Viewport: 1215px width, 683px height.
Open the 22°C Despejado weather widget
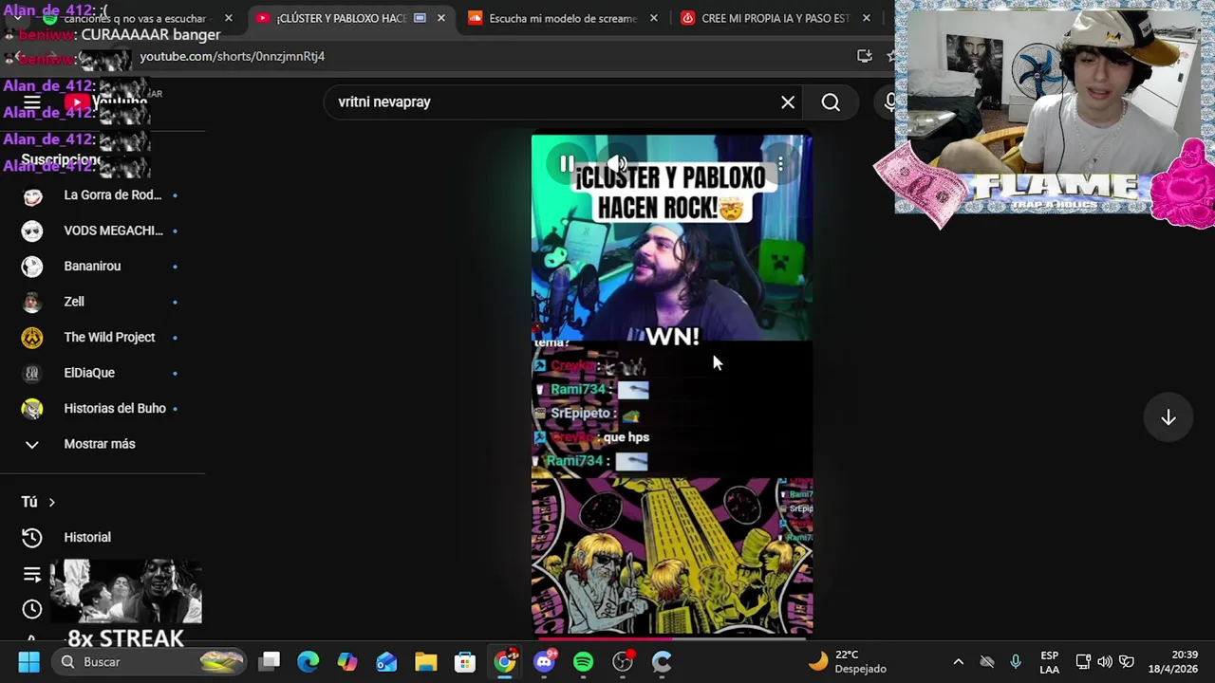[847, 662]
